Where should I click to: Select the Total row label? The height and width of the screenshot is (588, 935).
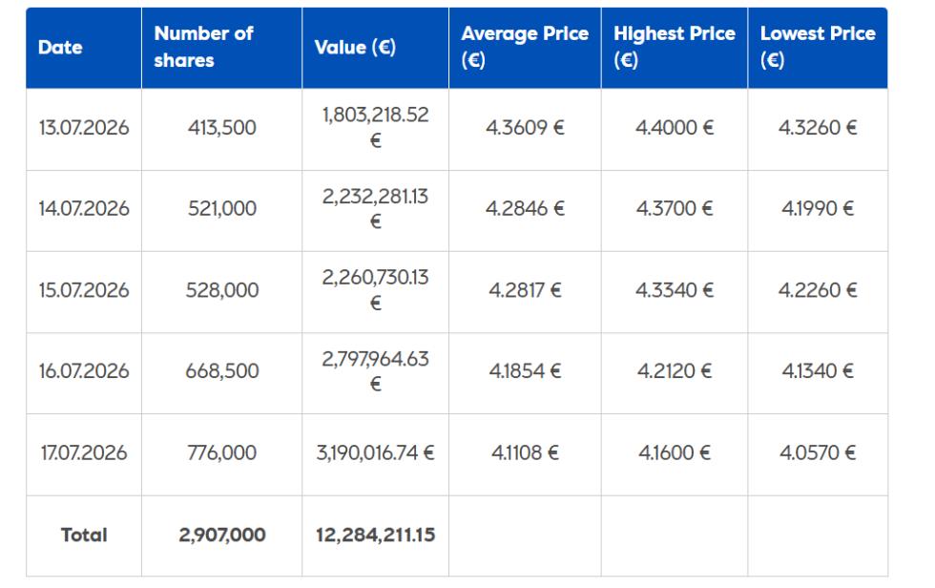coord(84,535)
